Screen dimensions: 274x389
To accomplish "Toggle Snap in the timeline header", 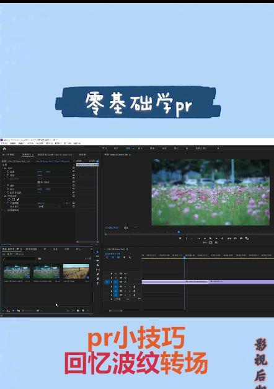I will coord(113,258).
